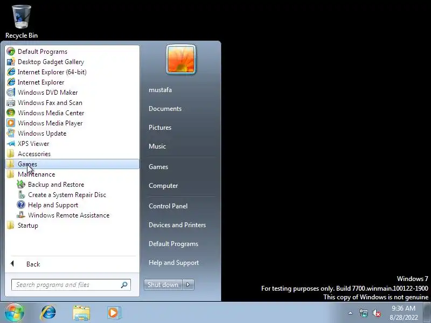Open Default Programs in the right pane

click(173, 244)
